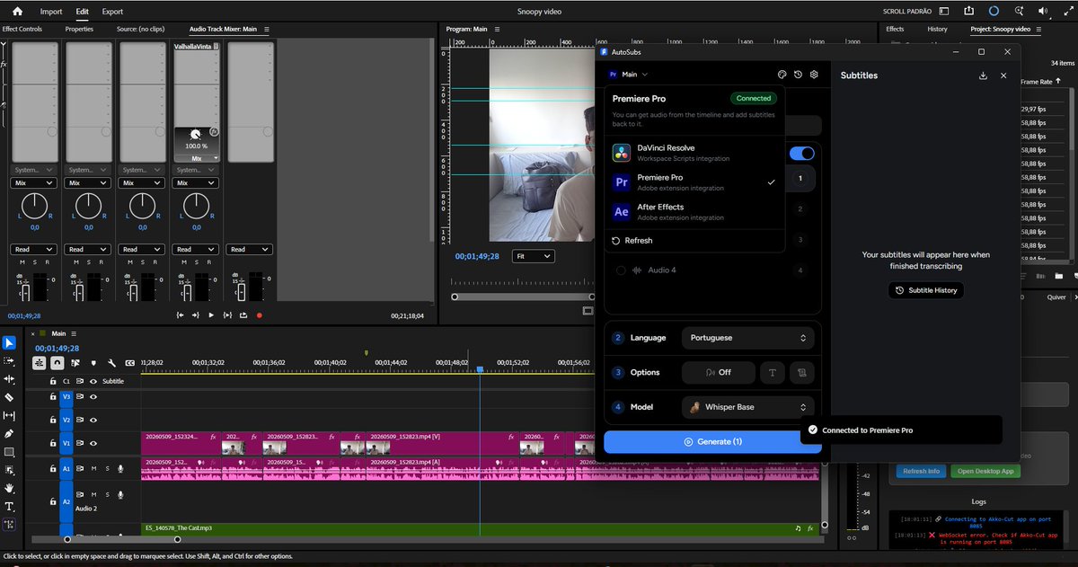The image size is (1078, 567).
Task: Toggle V2 track output eye
Action: (x=93, y=420)
